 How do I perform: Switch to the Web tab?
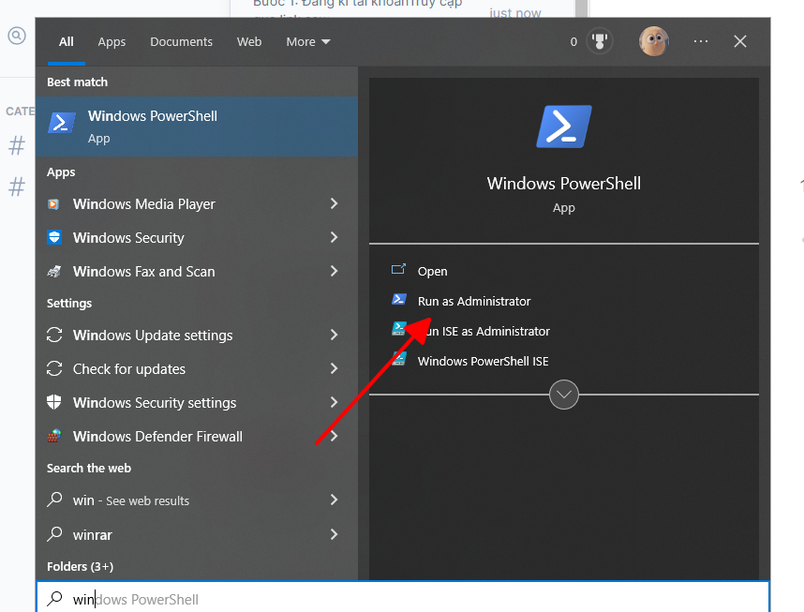[249, 41]
